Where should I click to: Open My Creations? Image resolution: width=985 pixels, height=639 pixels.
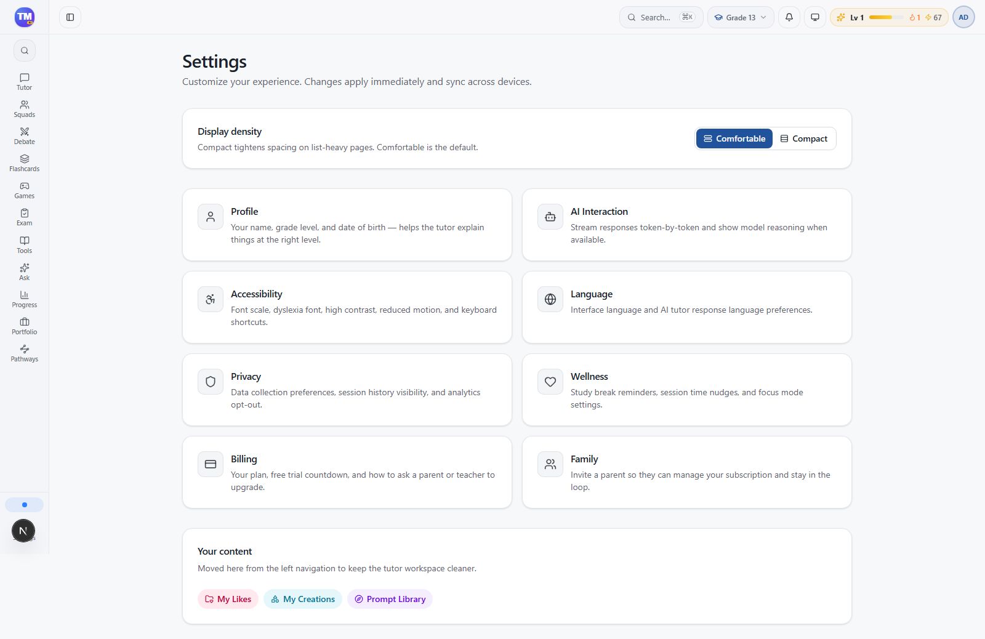tap(303, 599)
